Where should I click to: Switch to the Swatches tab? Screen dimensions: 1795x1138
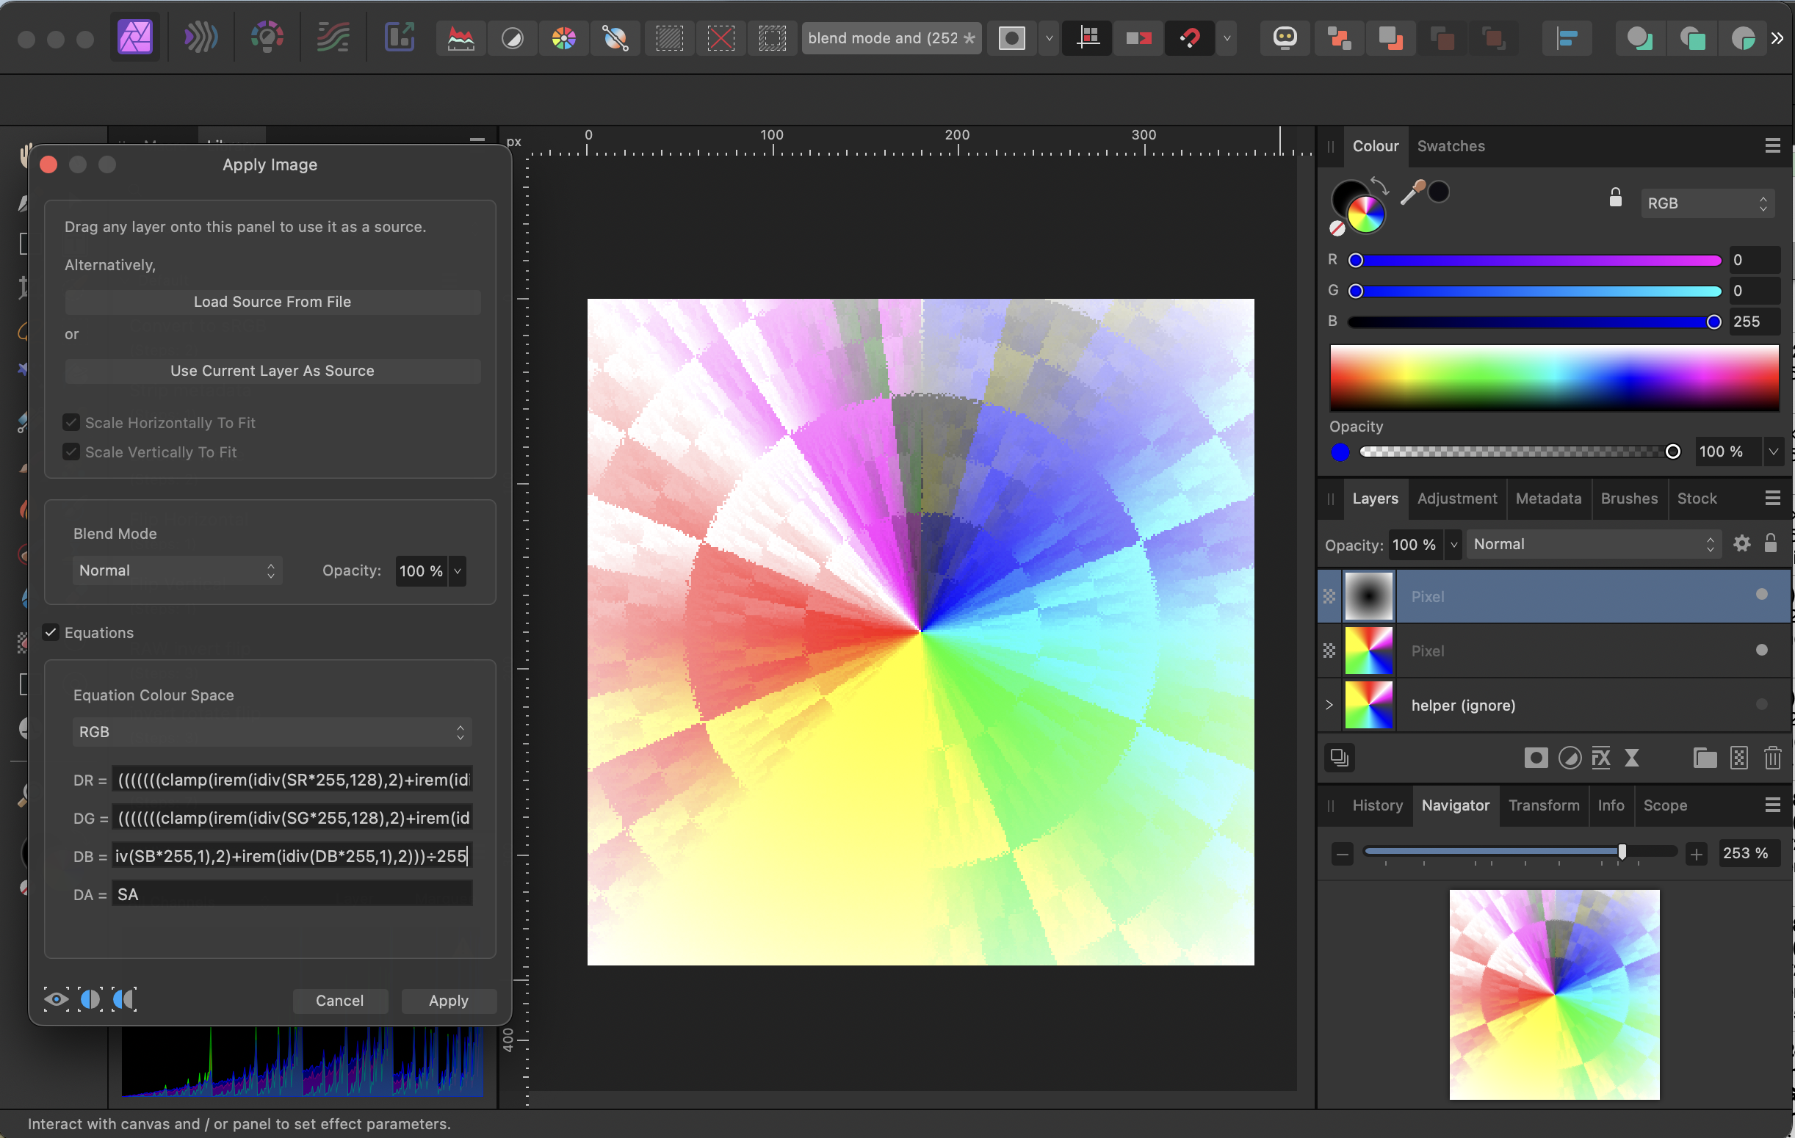(x=1450, y=146)
